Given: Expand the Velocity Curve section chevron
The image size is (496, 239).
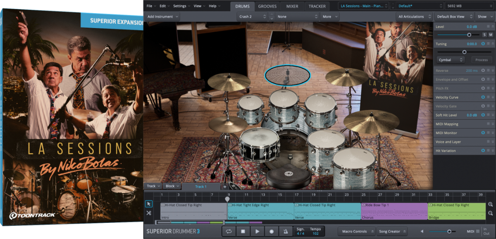Looking at the screenshot, I should [493, 97].
